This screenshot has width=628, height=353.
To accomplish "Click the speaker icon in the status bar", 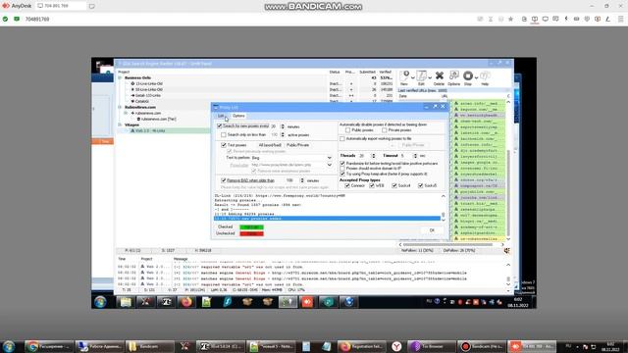I will pos(506,251).
